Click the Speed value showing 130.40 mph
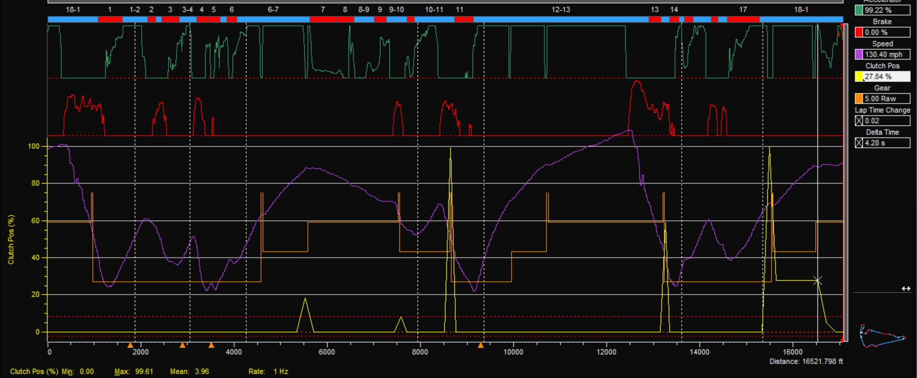 click(887, 55)
